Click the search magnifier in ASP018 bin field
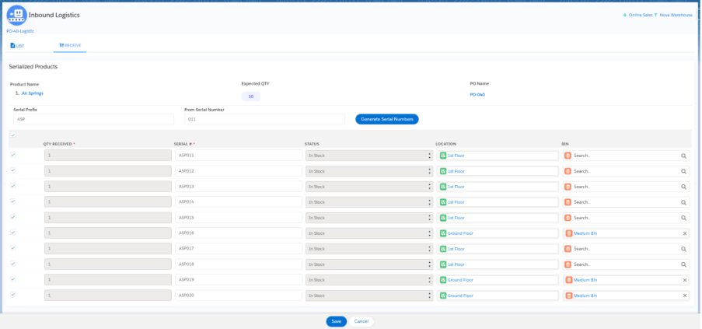 click(x=684, y=264)
